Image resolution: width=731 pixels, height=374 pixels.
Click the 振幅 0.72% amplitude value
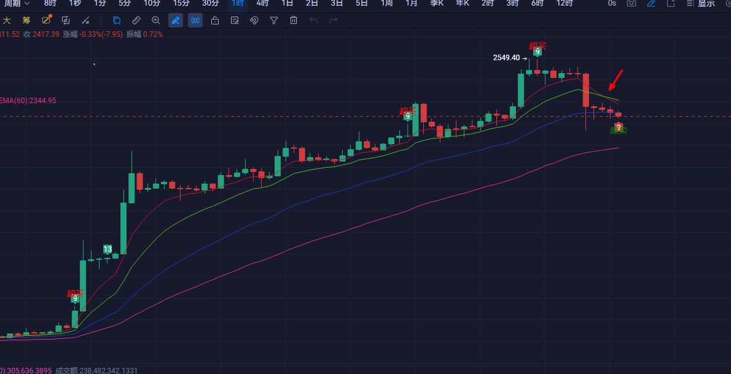click(x=144, y=34)
